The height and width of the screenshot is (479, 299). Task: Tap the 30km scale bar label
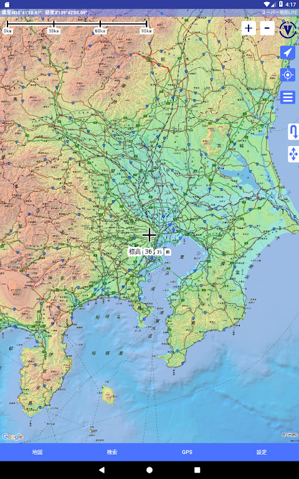[x=54, y=31]
